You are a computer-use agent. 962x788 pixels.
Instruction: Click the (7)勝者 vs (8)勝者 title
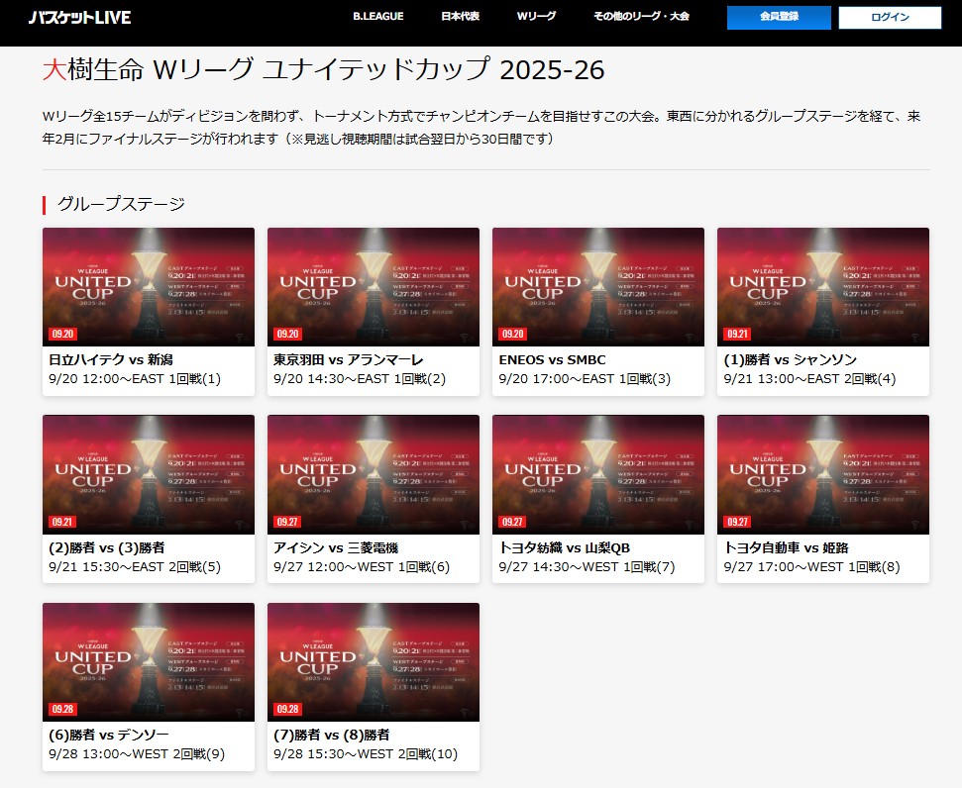(332, 735)
